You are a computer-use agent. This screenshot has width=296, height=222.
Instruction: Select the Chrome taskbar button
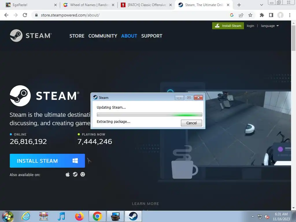[x=97, y=216]
